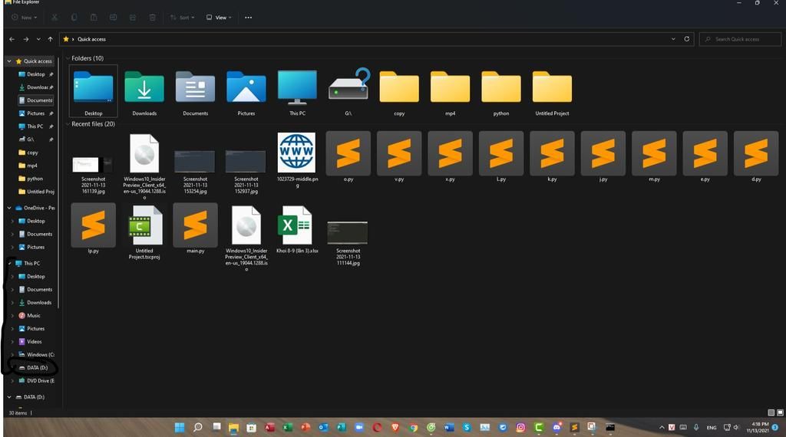The image size is (786, 437).
Task: Collapse the Quick access tree node
Action: tap(9, 61)
